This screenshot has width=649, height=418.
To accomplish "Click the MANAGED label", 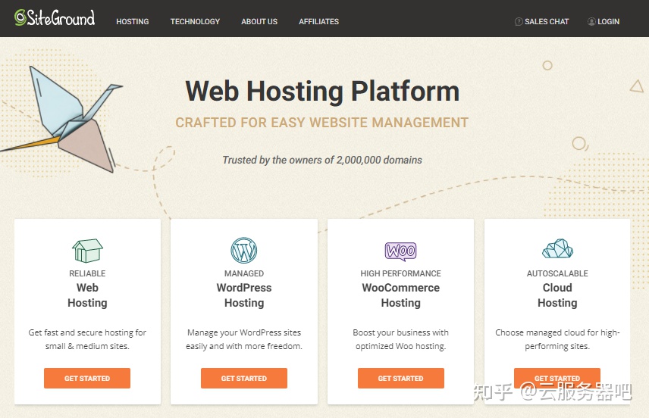I will 244,273.
